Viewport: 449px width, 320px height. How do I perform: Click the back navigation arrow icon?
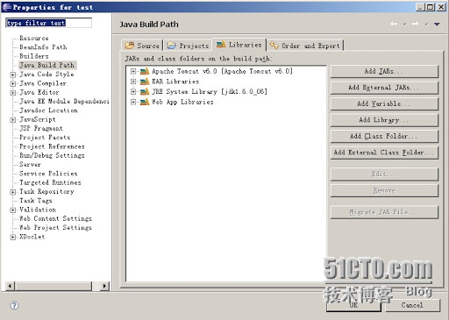pos(394,24)
